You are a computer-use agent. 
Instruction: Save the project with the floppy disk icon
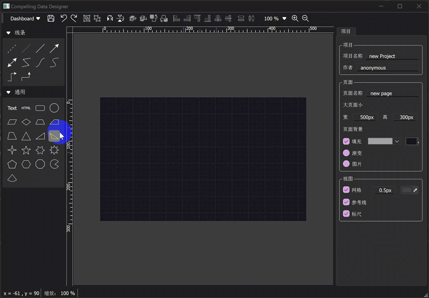(50, 18)
